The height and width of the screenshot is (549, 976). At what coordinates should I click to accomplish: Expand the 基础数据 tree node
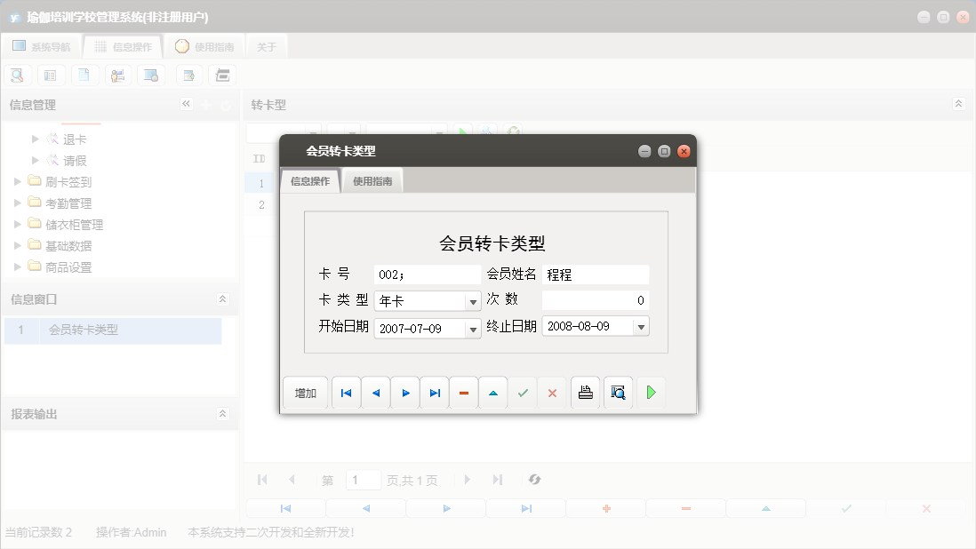click(x=16, y=245)
